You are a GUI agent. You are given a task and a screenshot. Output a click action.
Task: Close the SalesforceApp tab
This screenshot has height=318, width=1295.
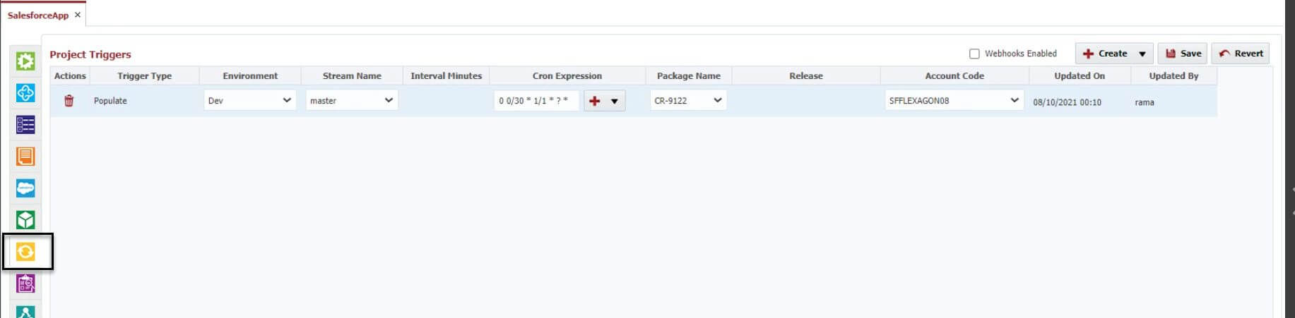(x=78, y=15)
